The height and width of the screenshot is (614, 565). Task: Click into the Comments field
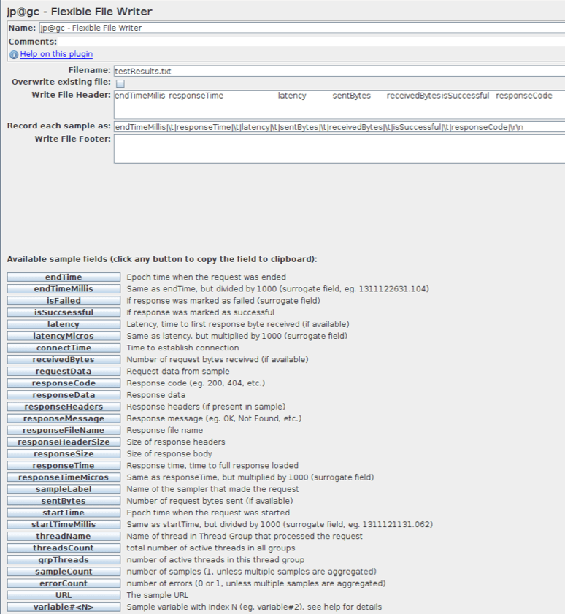pyautogui.click(x=311, y=41)
